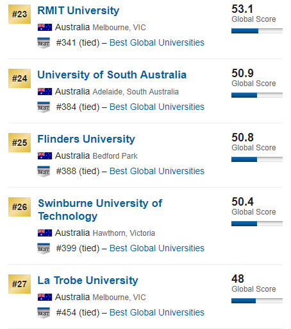
Task: Click the #23 gold rank badge
Action: click(19, 14)
